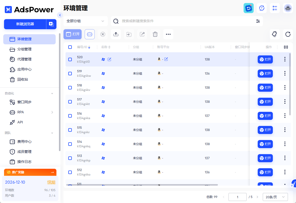Toggle the select-all checkbox in table header
The width and height of the screenshot is (296, 203).
(70, 47)
